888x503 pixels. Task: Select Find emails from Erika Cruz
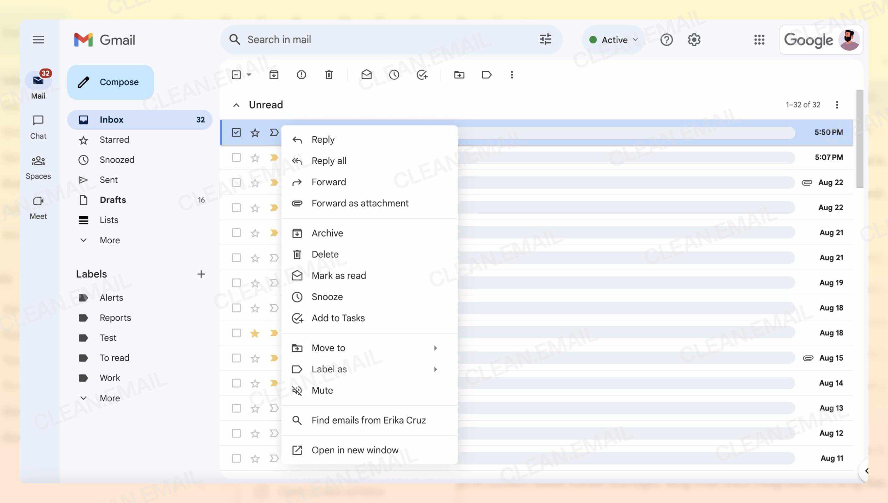(x=369, y=420)
